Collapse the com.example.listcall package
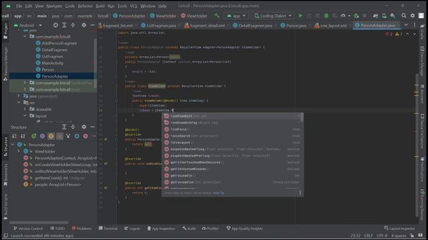Viewport: 428px width, 240px height. tap(25, 36)
